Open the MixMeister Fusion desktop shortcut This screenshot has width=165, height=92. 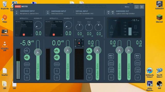150,73
